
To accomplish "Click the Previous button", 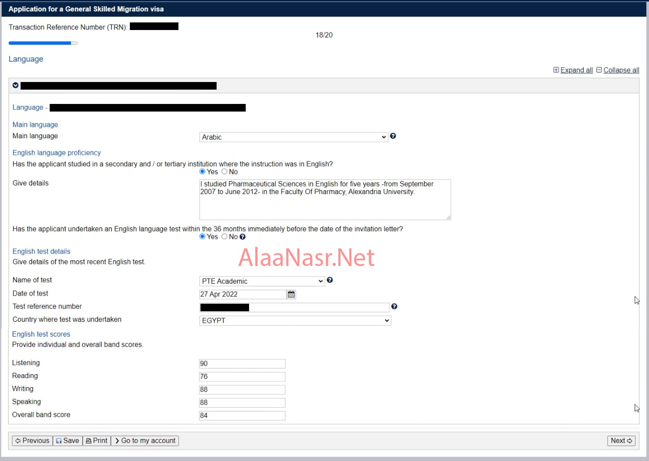I will [32, 441].
